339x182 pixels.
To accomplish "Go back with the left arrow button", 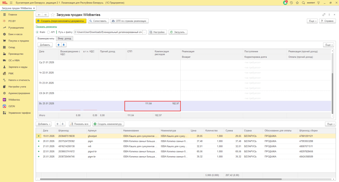I will 39,15.
